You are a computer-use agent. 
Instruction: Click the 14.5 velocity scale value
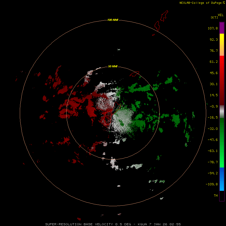[x=214, y=95]
